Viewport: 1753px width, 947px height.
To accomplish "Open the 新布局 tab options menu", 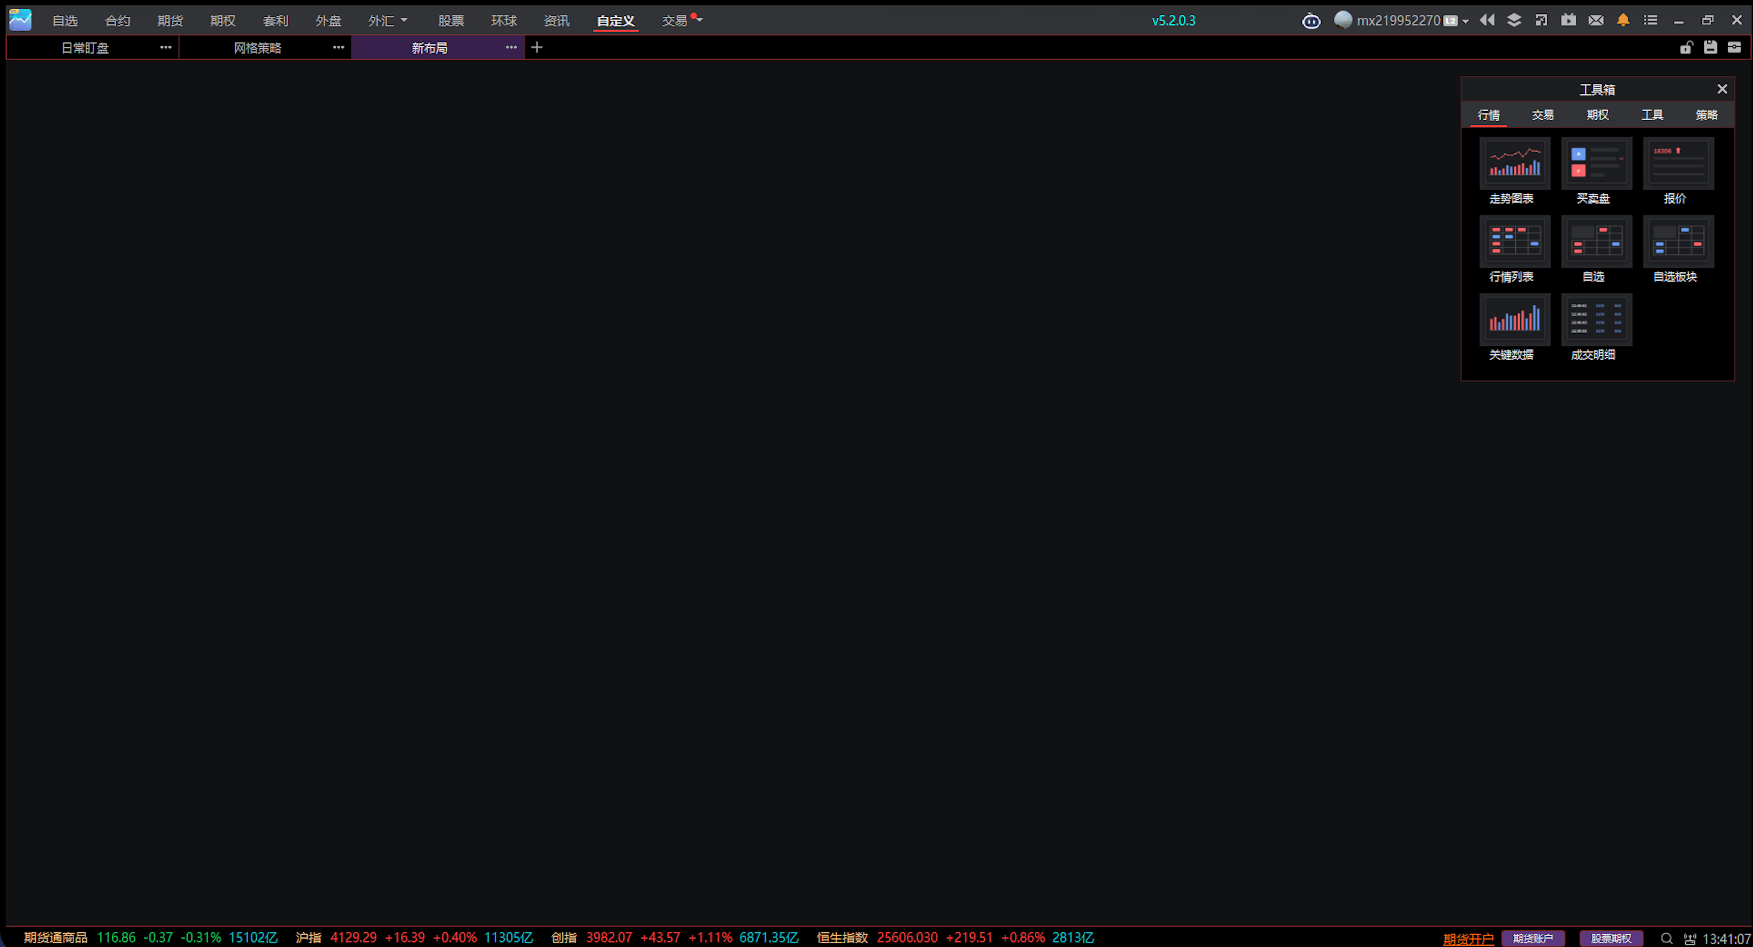I will coord(511,47).
